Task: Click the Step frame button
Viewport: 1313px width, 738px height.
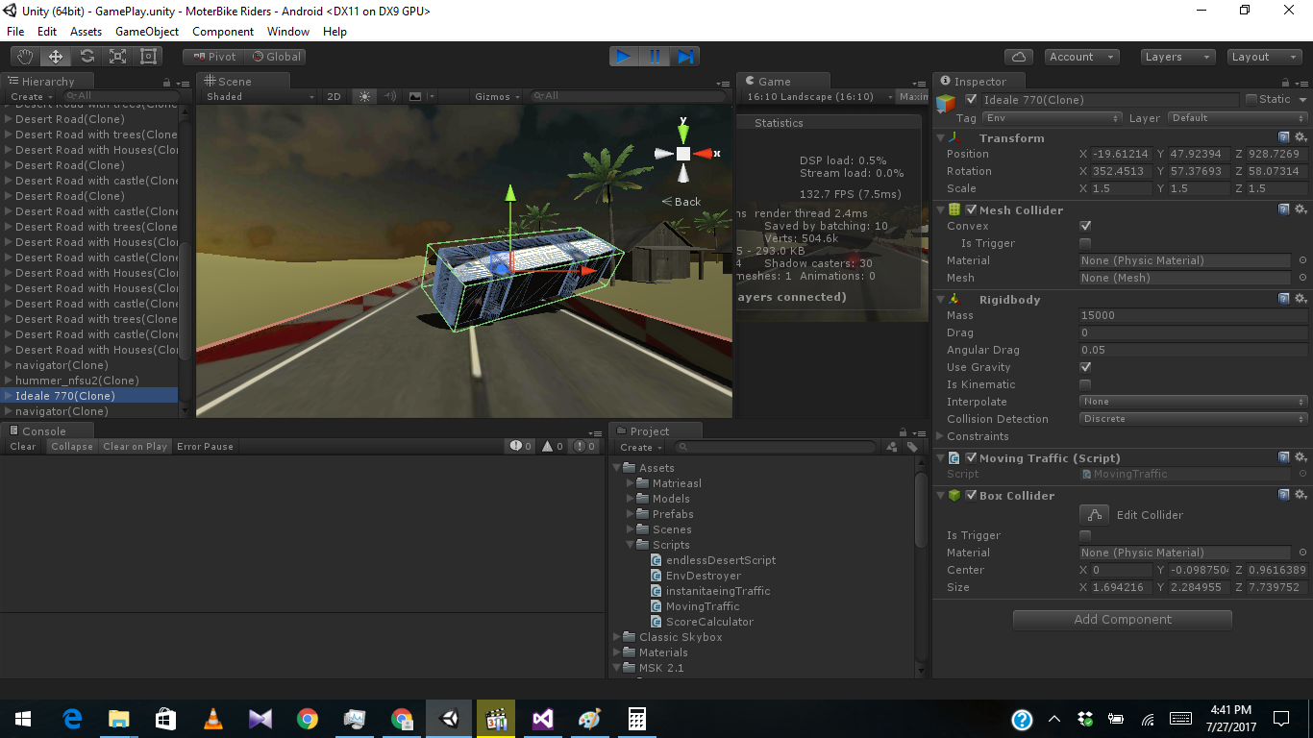Action: click(684, 57)
